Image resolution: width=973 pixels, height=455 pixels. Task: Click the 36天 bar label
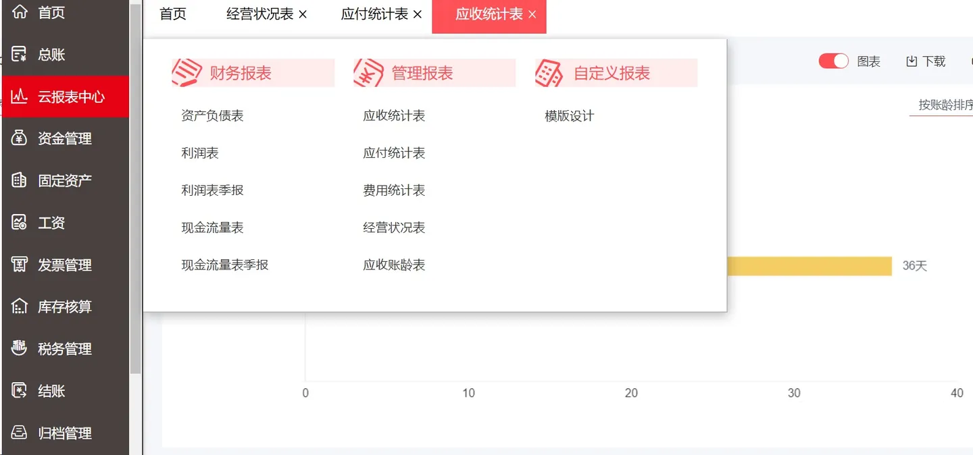pos(915,266)
